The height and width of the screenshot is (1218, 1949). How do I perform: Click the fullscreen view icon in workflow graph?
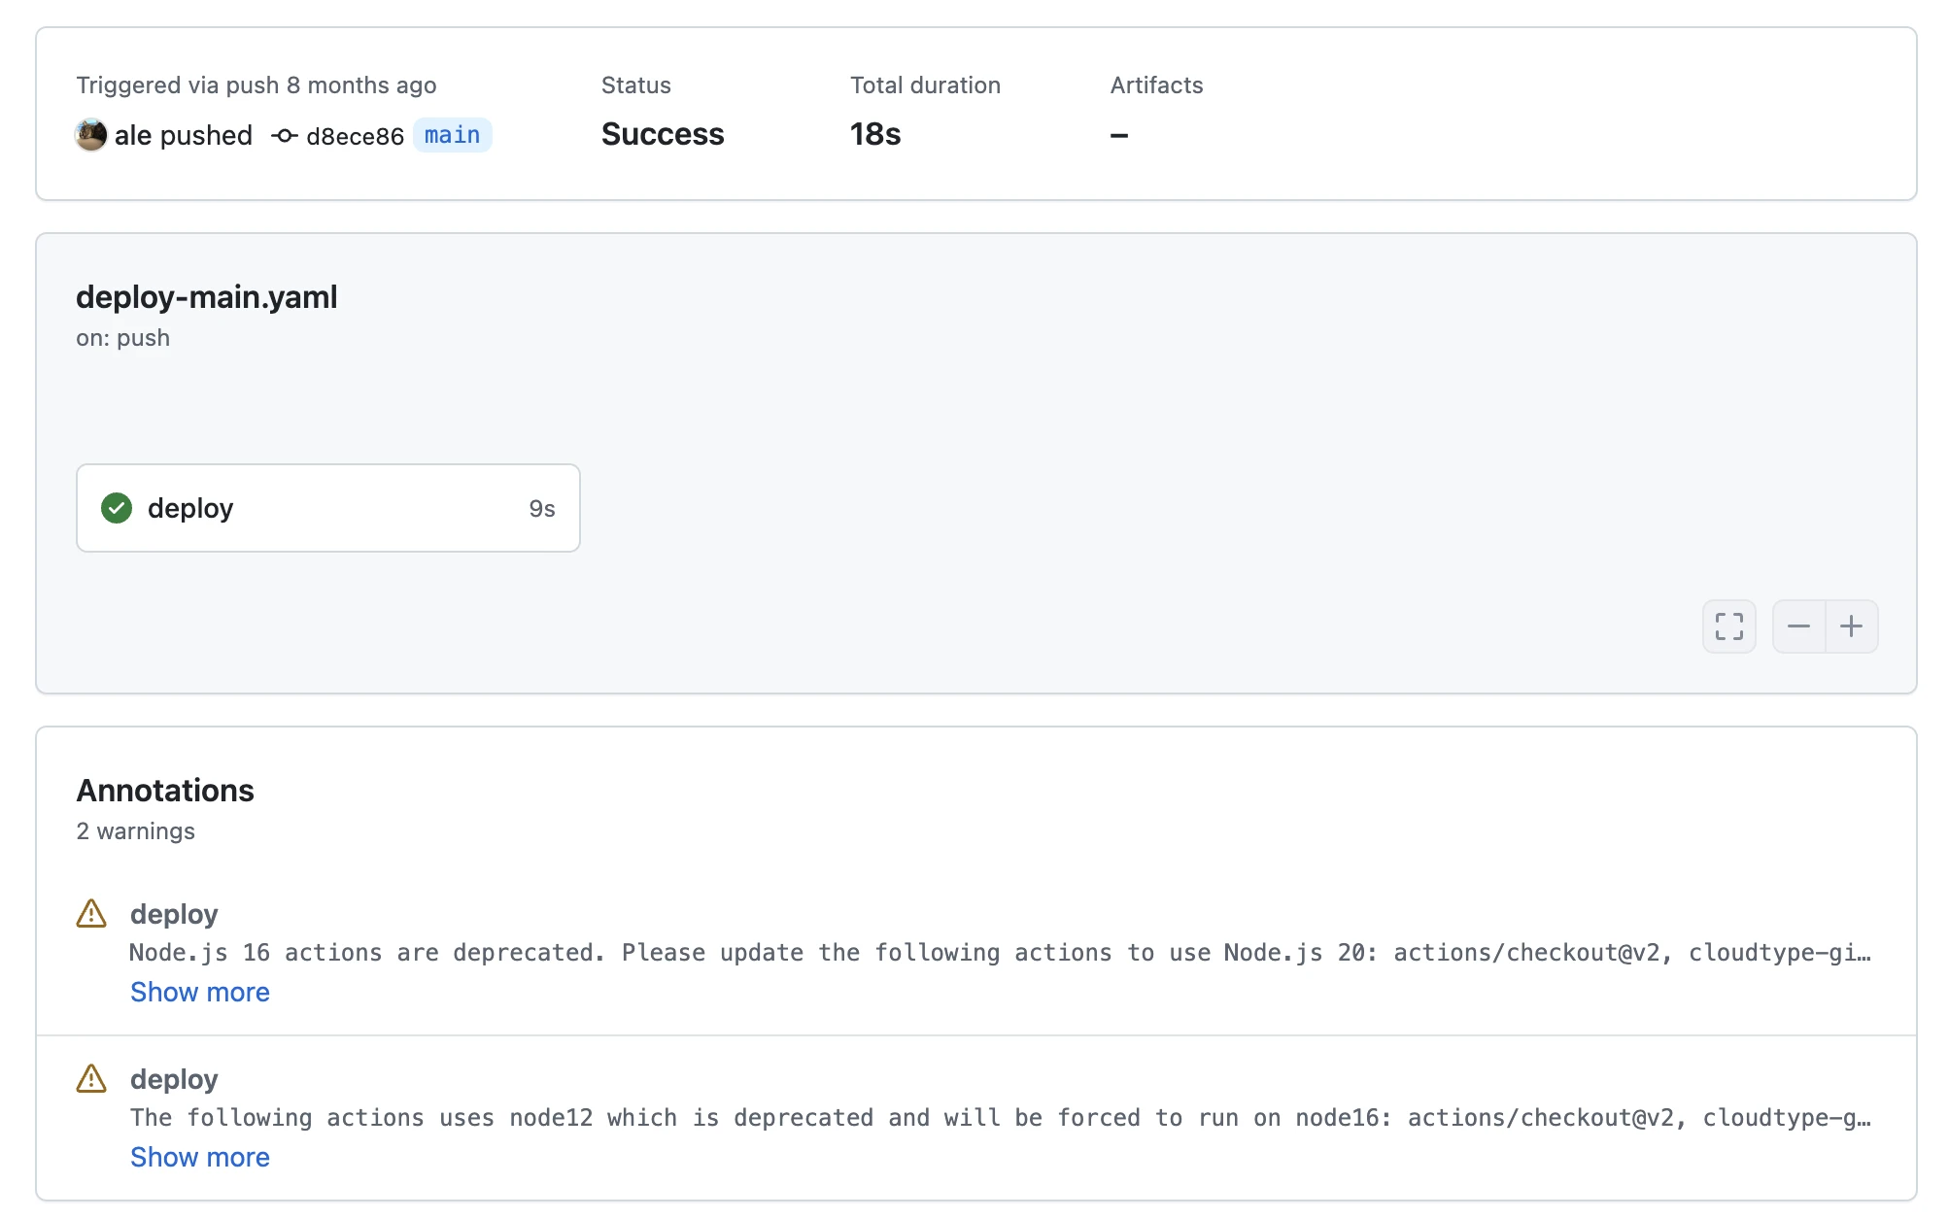[1728, 626]
